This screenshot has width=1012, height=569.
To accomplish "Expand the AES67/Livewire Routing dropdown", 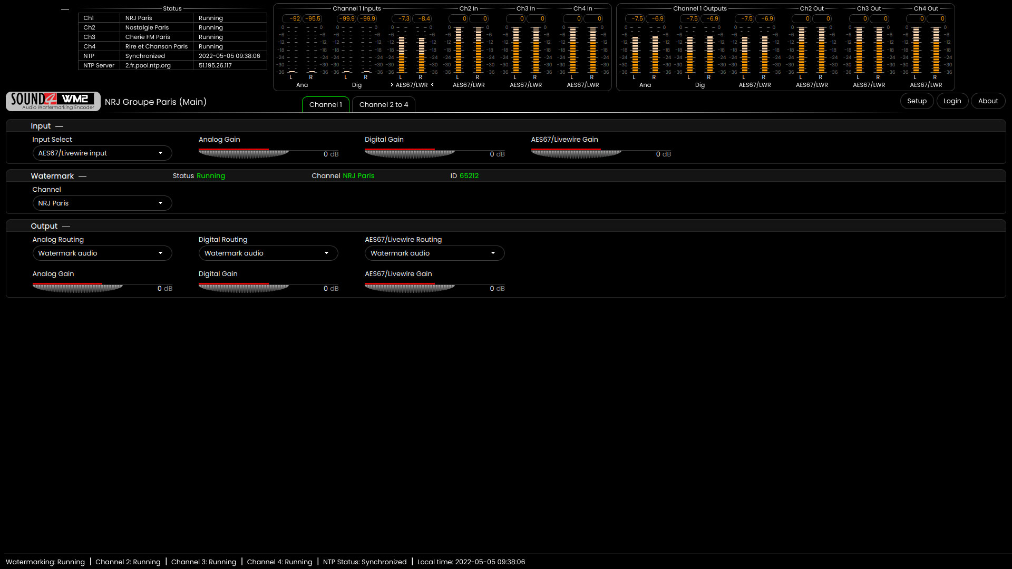I will (434, 253).
